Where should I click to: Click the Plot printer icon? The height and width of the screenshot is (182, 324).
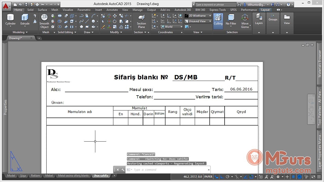[37, 5]
